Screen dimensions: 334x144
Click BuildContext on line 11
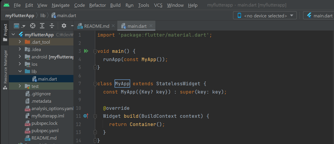tap(159, 116)
